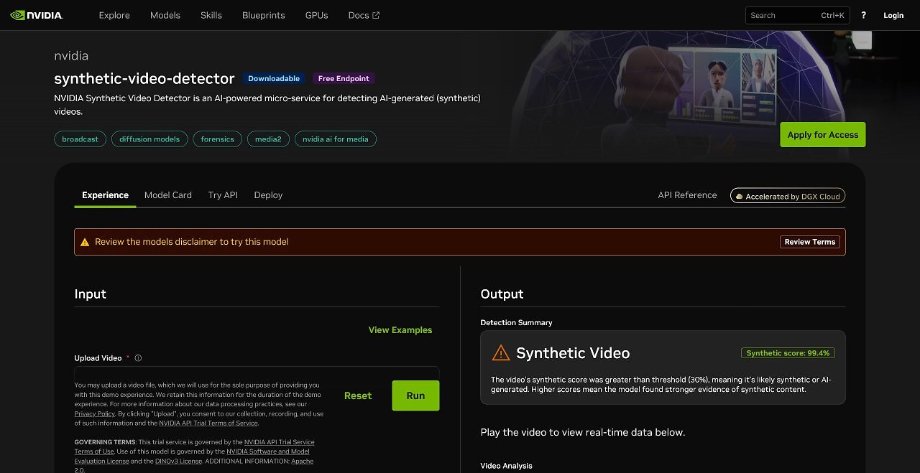Screen dimensions: 920x473
Task: Open the NVIDIA API Trial Terms of Service link
Action: tap(208, 423)
